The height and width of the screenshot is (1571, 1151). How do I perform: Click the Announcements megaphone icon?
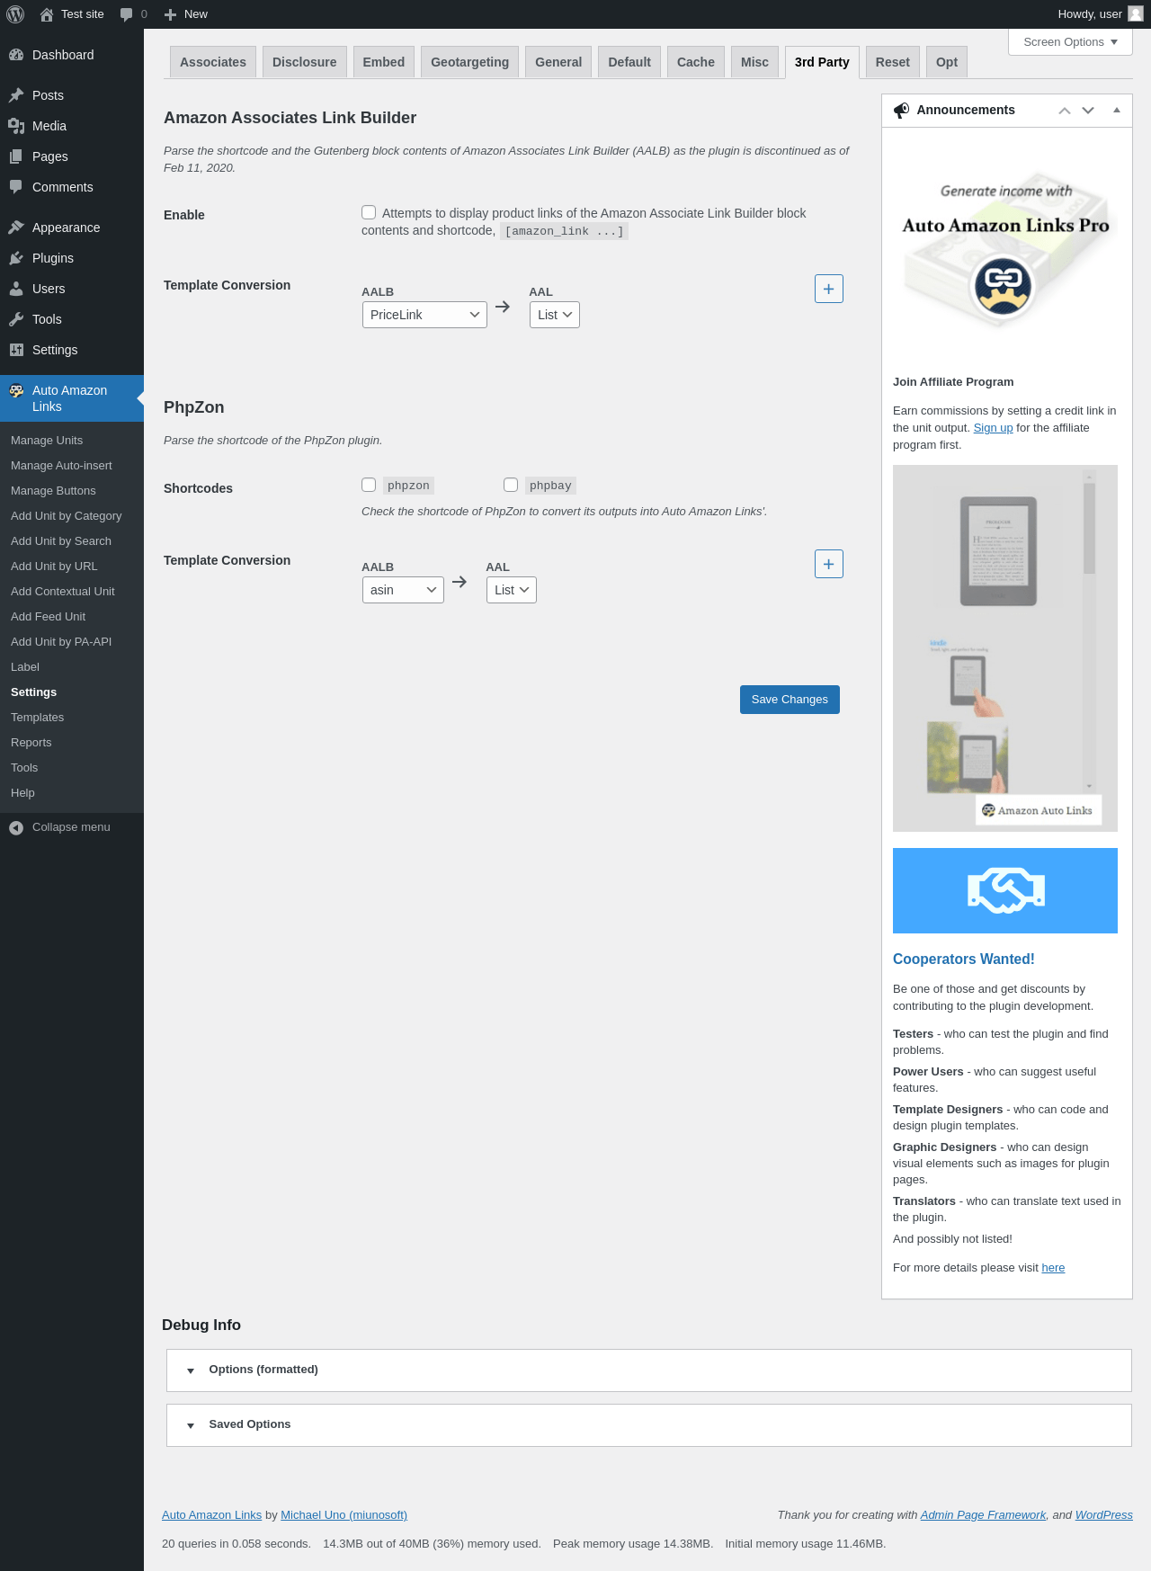(x=901, y=111)
